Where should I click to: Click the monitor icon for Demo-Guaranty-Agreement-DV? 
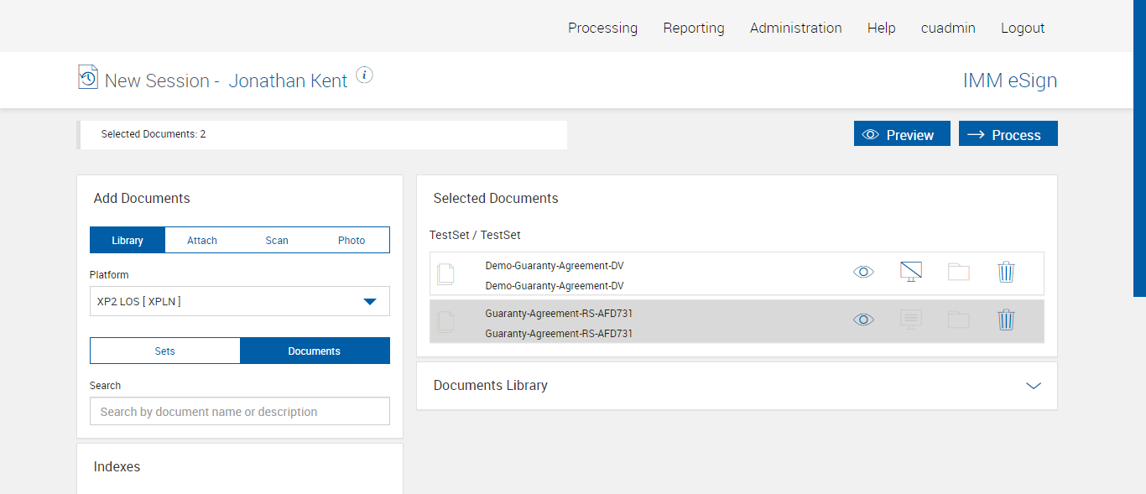pyautogui.click(x=911, y=272)
